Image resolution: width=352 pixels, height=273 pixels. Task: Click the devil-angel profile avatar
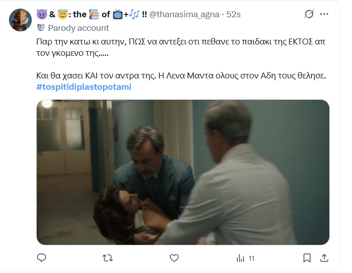(20, 20)
